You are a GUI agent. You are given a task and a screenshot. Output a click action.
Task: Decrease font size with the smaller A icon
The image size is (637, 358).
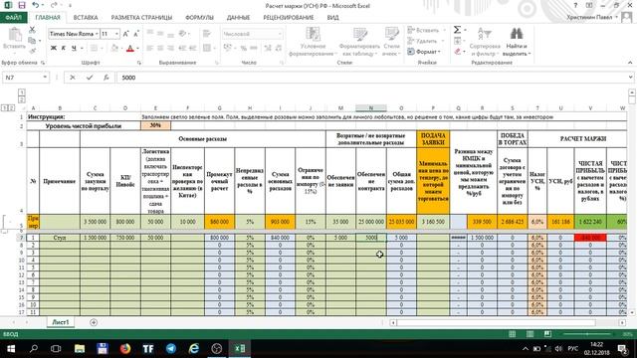tap(136, 34)
